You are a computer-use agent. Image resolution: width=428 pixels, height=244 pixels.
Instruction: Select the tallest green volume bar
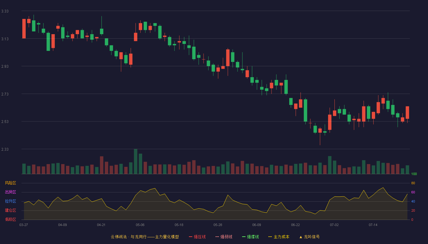pyautogui.click(x=135, y=162)
